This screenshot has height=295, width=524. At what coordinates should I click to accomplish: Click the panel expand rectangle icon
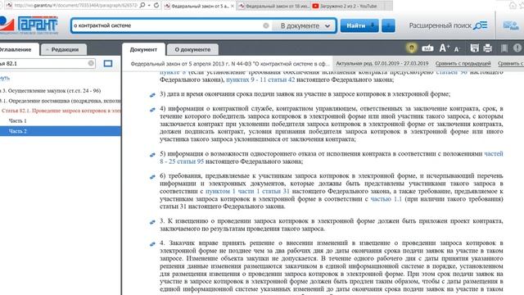[108, 64]
